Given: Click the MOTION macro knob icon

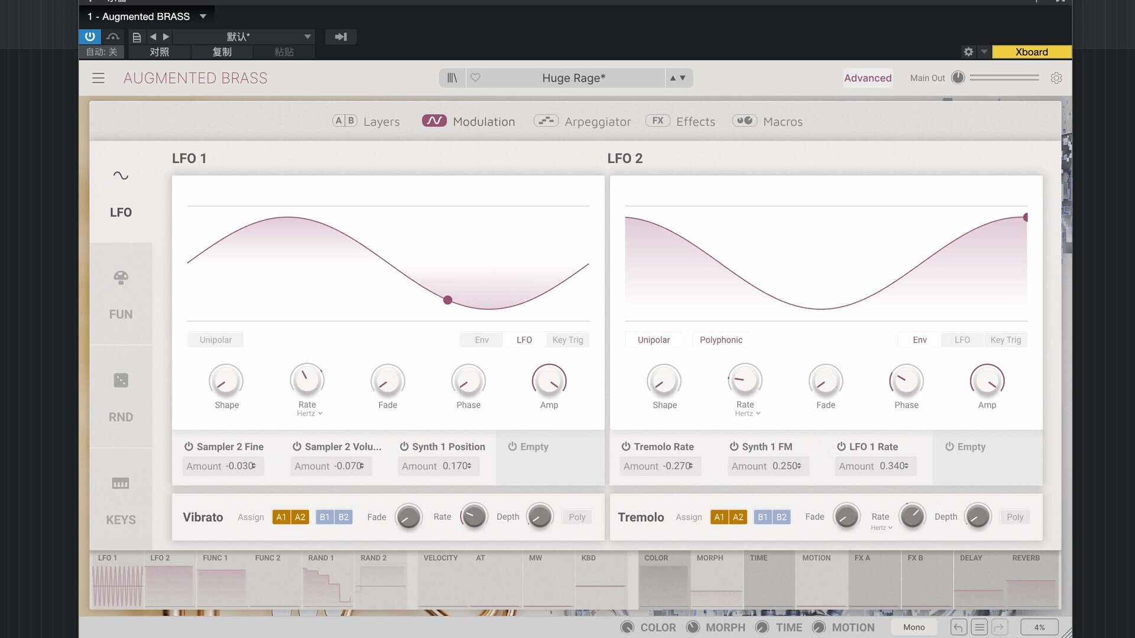Looking at the screenshot, I should pyautogui.click(x=819, y=627).
